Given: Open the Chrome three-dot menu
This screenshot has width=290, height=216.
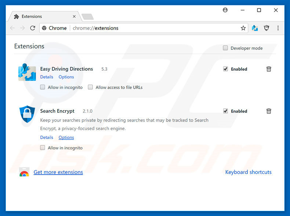Looking at the screenshot, I should pos(278,28).
